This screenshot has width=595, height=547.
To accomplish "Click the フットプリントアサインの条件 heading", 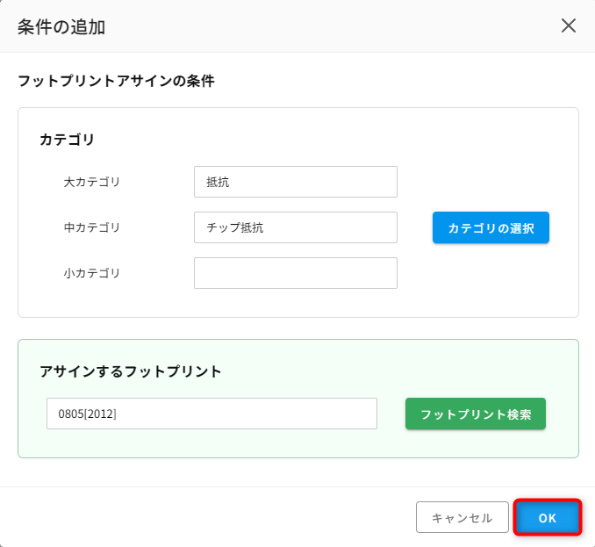I will (116, 81).
